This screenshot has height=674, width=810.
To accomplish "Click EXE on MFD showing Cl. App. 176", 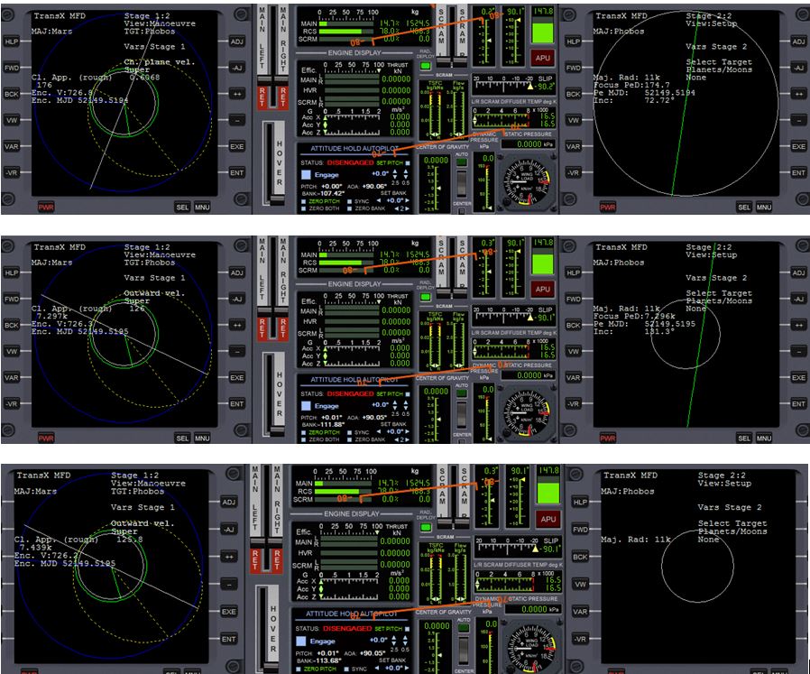I will tap(237, 146).
